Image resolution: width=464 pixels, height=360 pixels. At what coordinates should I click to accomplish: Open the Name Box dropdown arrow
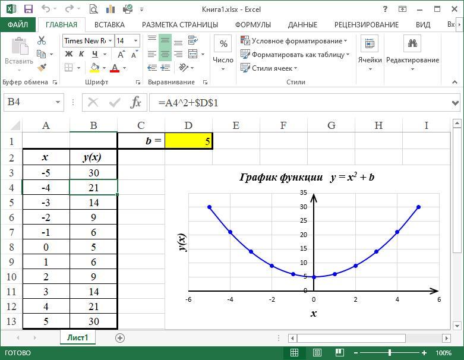click(58, 102)
